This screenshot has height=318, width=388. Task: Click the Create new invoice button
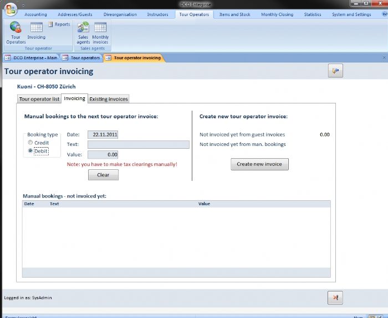tap(259, 164)
